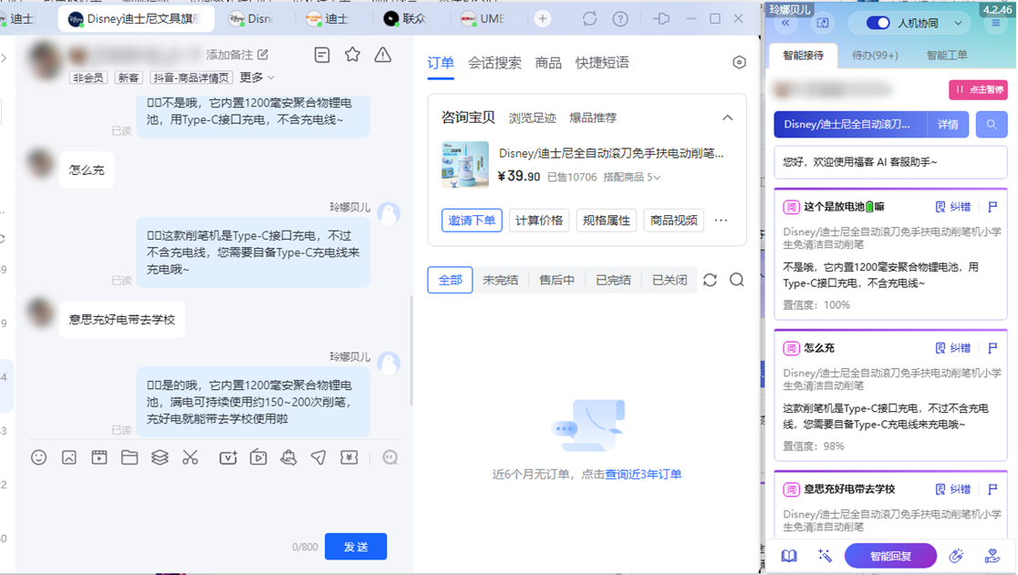This screenshot has height=575, width=1018.
Task: Click the send image icon
Action: [68, 457]
